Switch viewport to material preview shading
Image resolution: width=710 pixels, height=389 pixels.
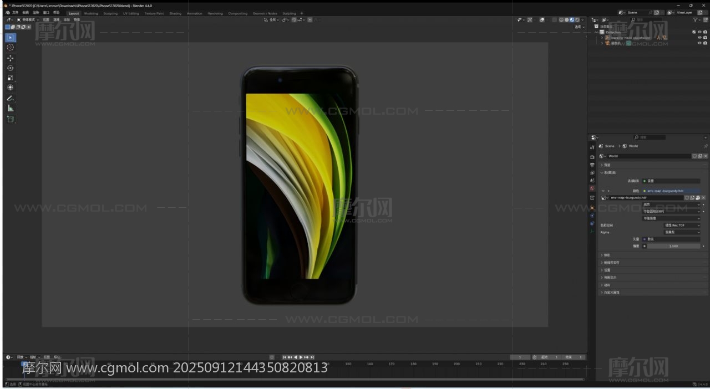click(572, 20)
